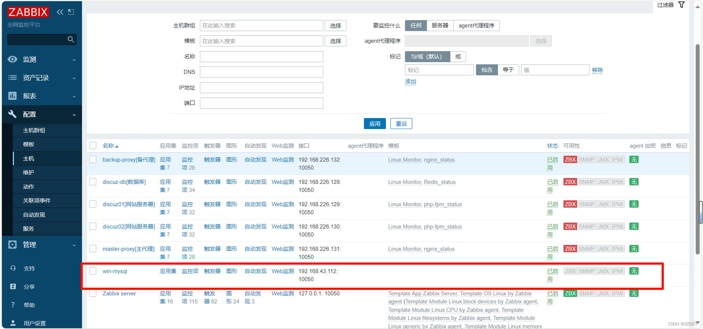Click the 资产记录 (Inventory) list icon
Screen dimensions: 703x329
(x=12, y=77)
